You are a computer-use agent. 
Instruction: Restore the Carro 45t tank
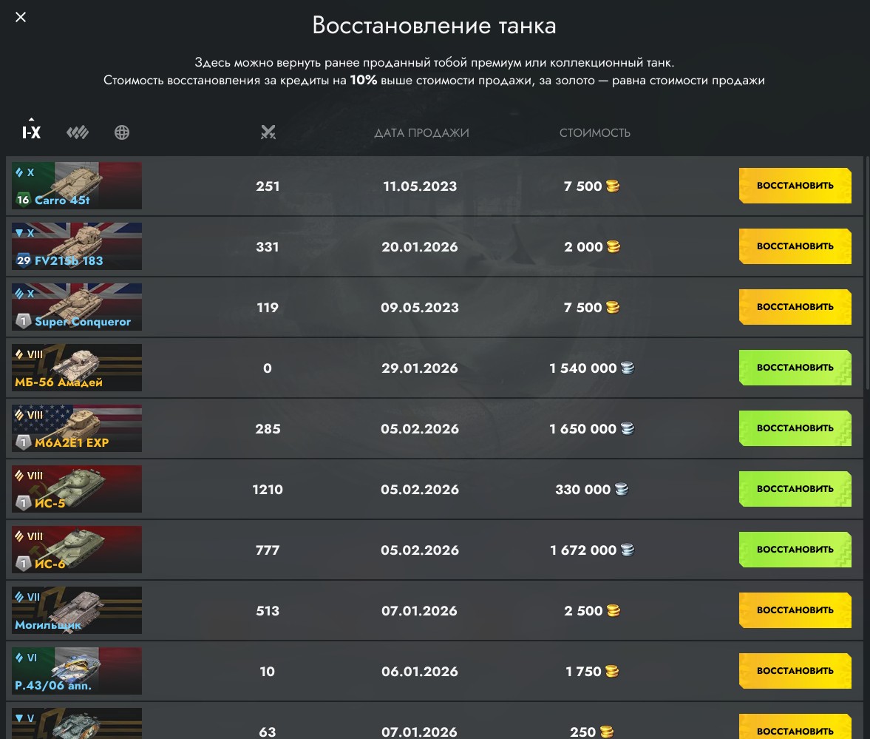pos(795,186)
